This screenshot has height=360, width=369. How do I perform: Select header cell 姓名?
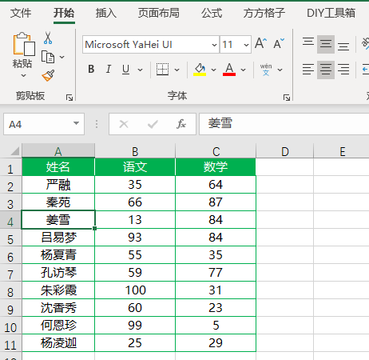click(x=58, y=167)
